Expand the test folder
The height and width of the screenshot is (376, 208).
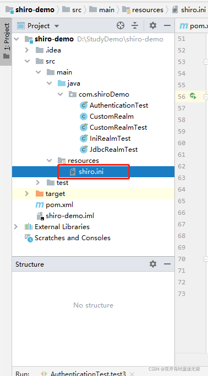pyautogui.click(x=38, y=183)
